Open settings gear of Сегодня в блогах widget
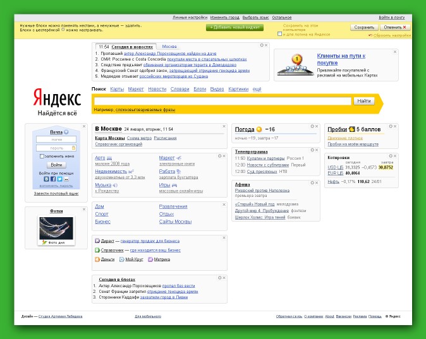Screen dimensions: 426x339 tap(219, 278)
